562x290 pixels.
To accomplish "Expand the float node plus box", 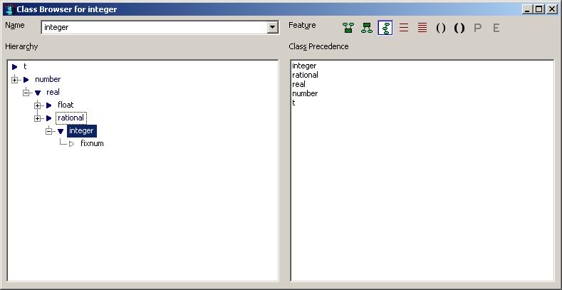I will tap(37, 105).
